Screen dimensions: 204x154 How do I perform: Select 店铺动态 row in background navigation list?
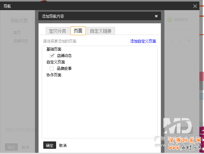coord(21,41)
